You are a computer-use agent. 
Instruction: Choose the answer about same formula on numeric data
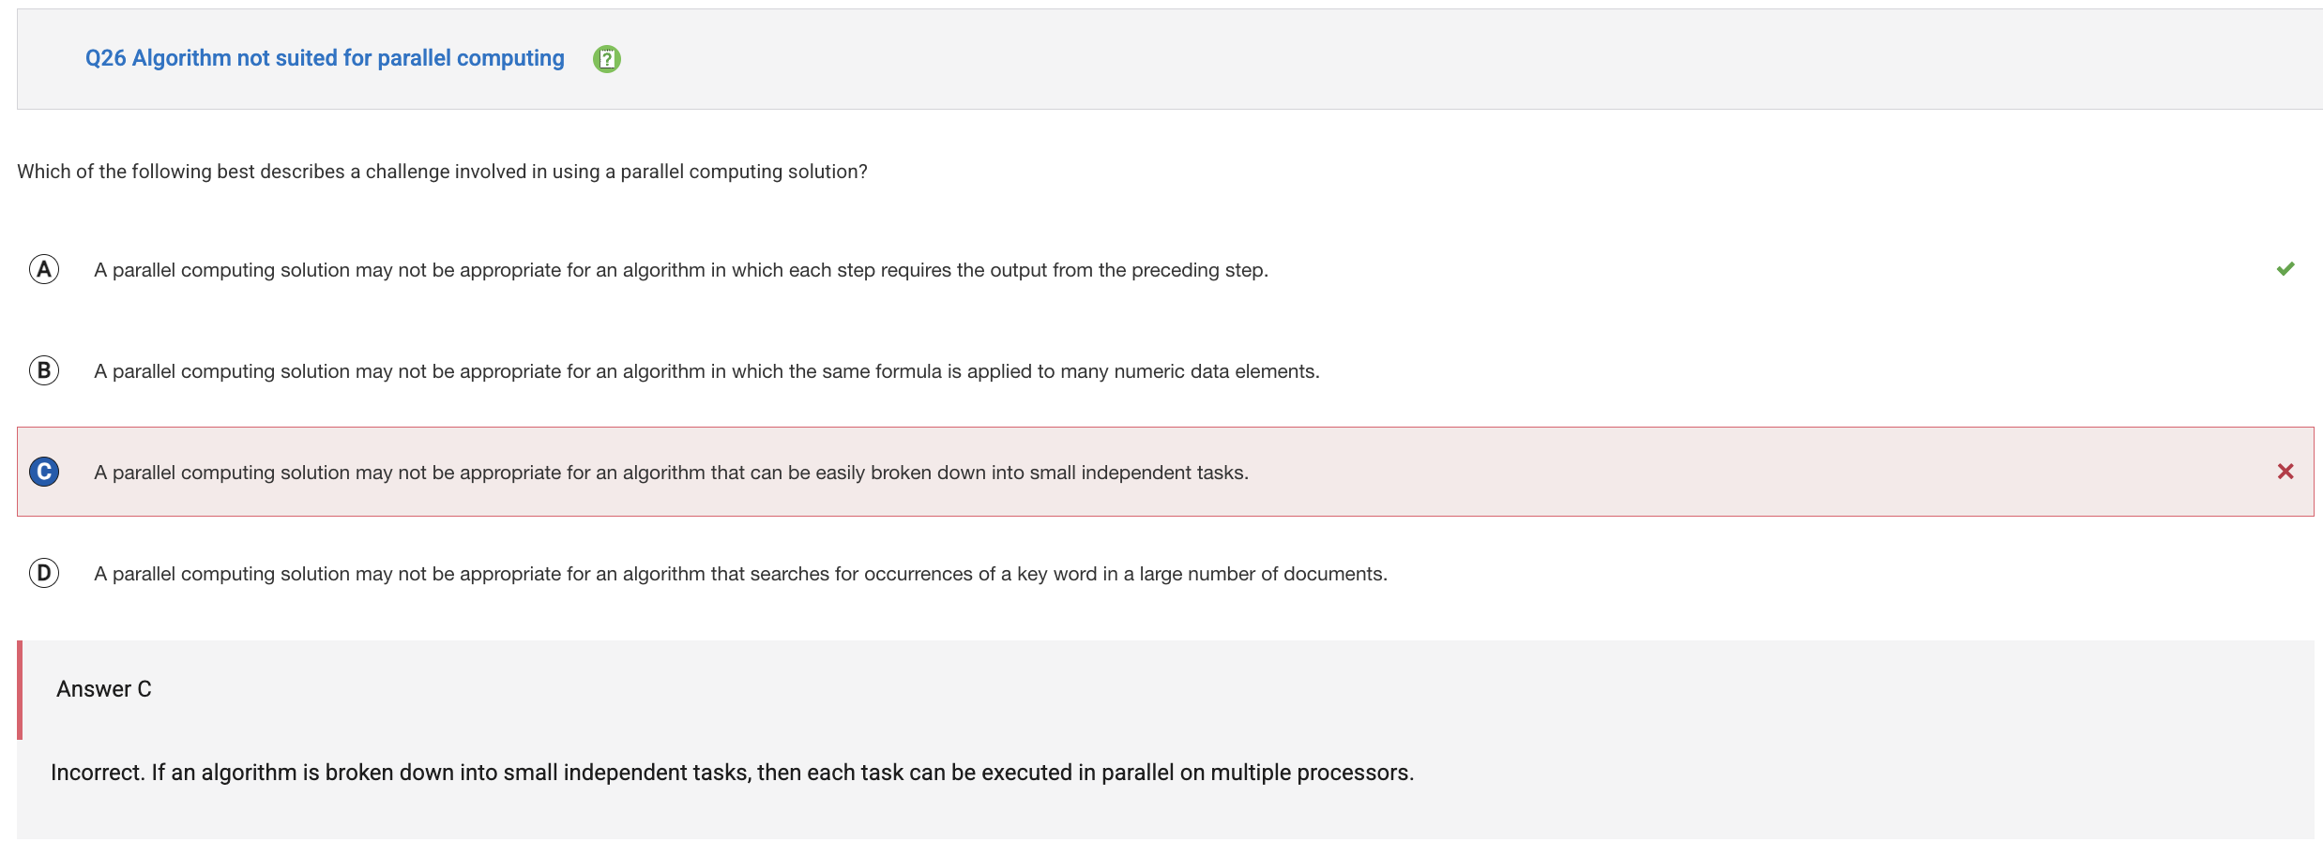pyautogui.click(x=706, y=371)
